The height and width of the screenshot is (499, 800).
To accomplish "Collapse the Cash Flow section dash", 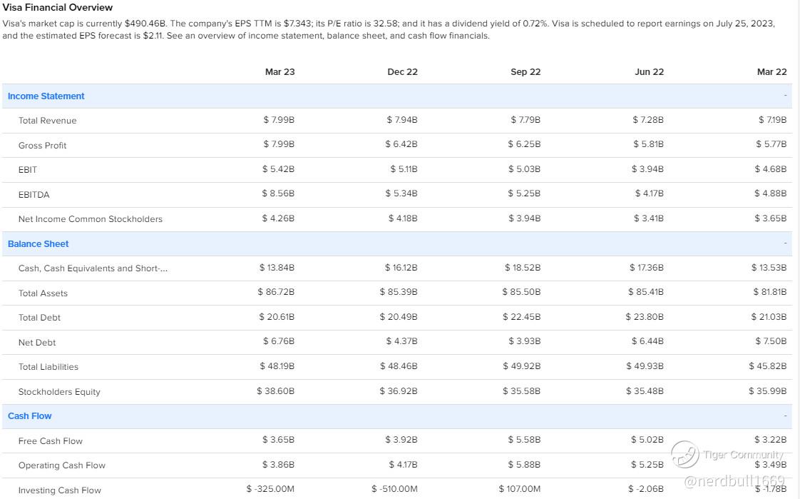I will pyautogui.click(x=785, y=415).
